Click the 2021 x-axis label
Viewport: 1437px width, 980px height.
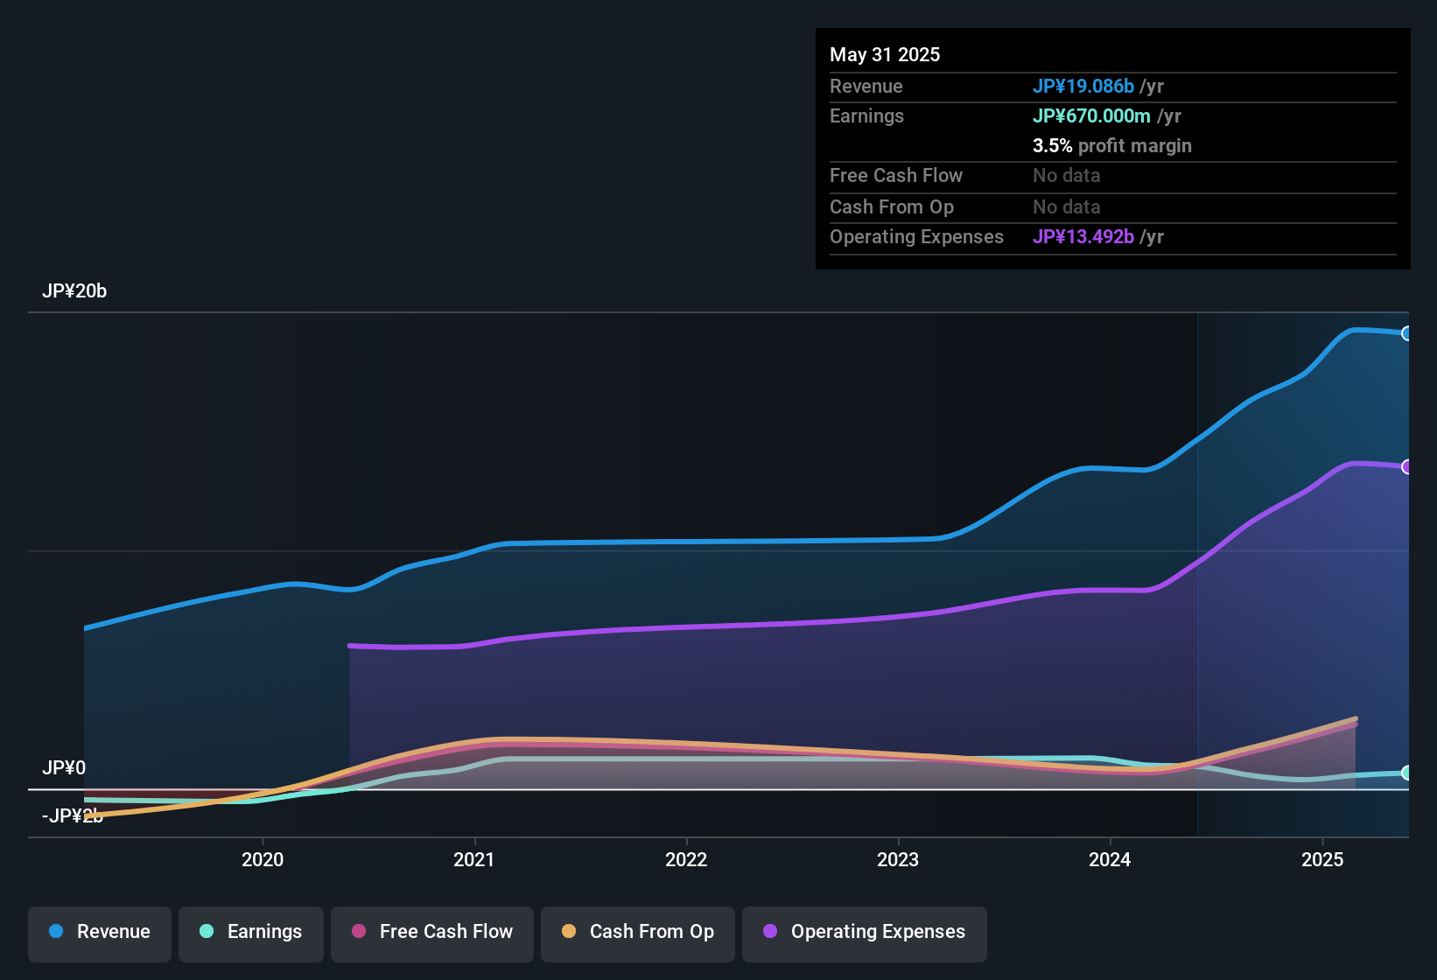(x=474, y=859)
